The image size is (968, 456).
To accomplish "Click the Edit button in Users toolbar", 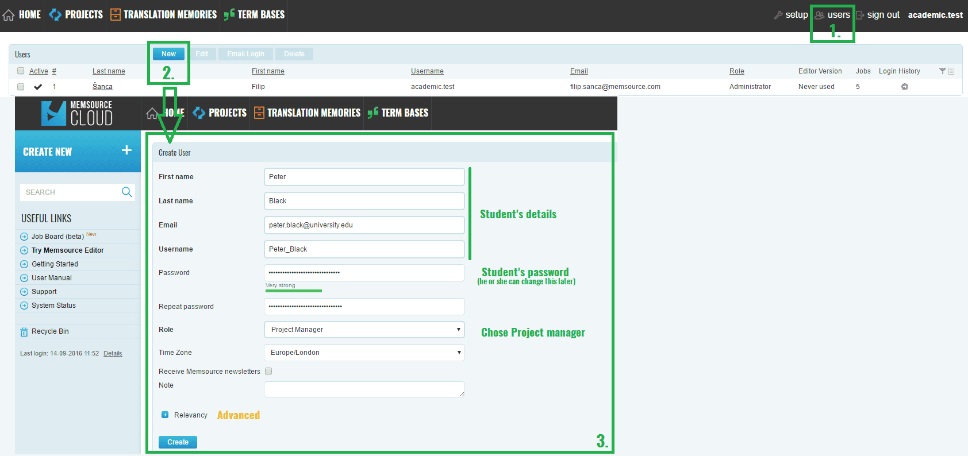I will (x=202, y=54).
